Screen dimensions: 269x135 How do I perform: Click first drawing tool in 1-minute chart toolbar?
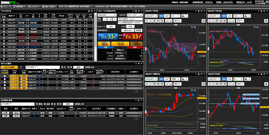[x=167, y=21]
